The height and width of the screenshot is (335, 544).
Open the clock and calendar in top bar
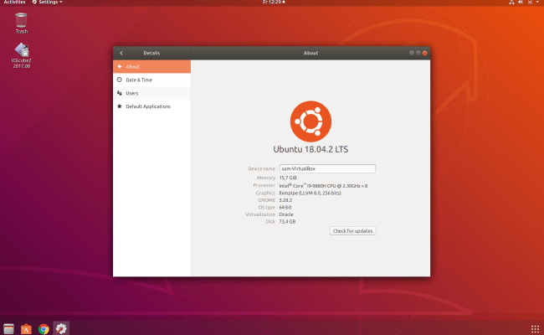click(274, 2)
